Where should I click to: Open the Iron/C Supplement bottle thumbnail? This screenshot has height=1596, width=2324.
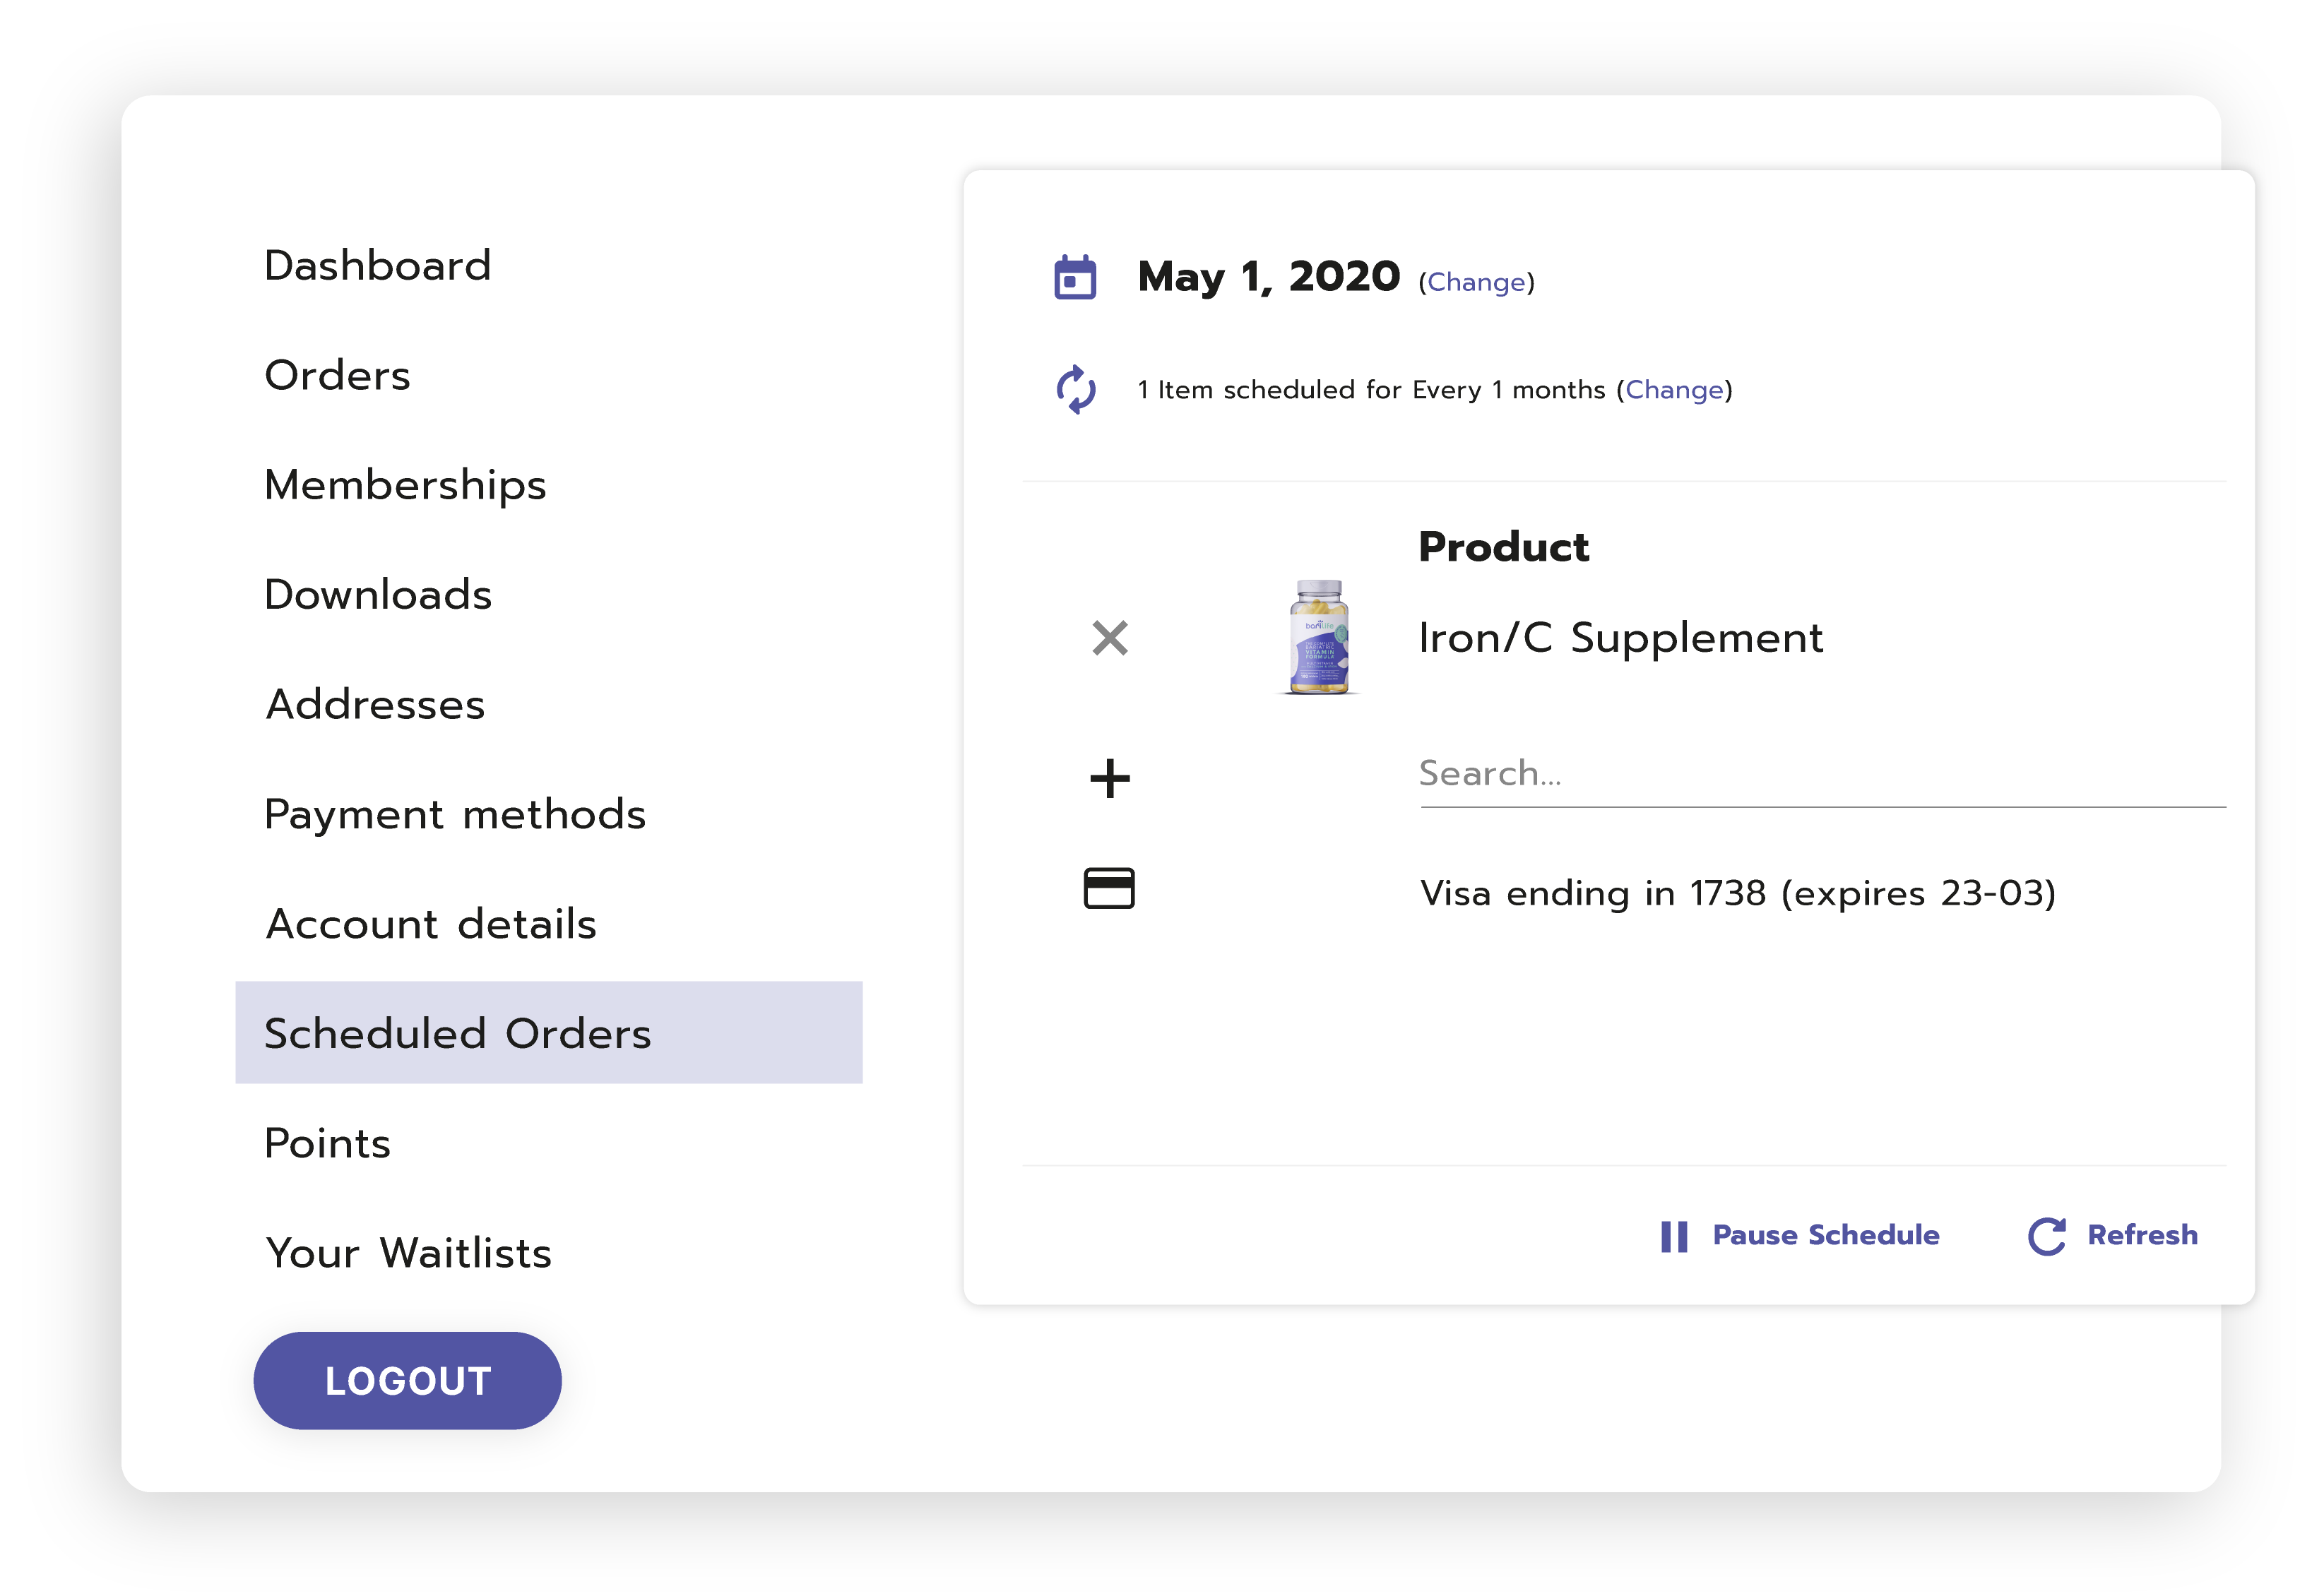tap(1319, 637)
